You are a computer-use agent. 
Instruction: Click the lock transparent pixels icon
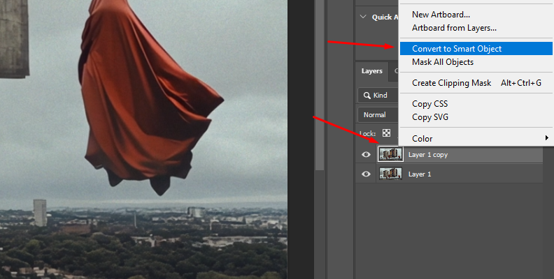[385, 133]
